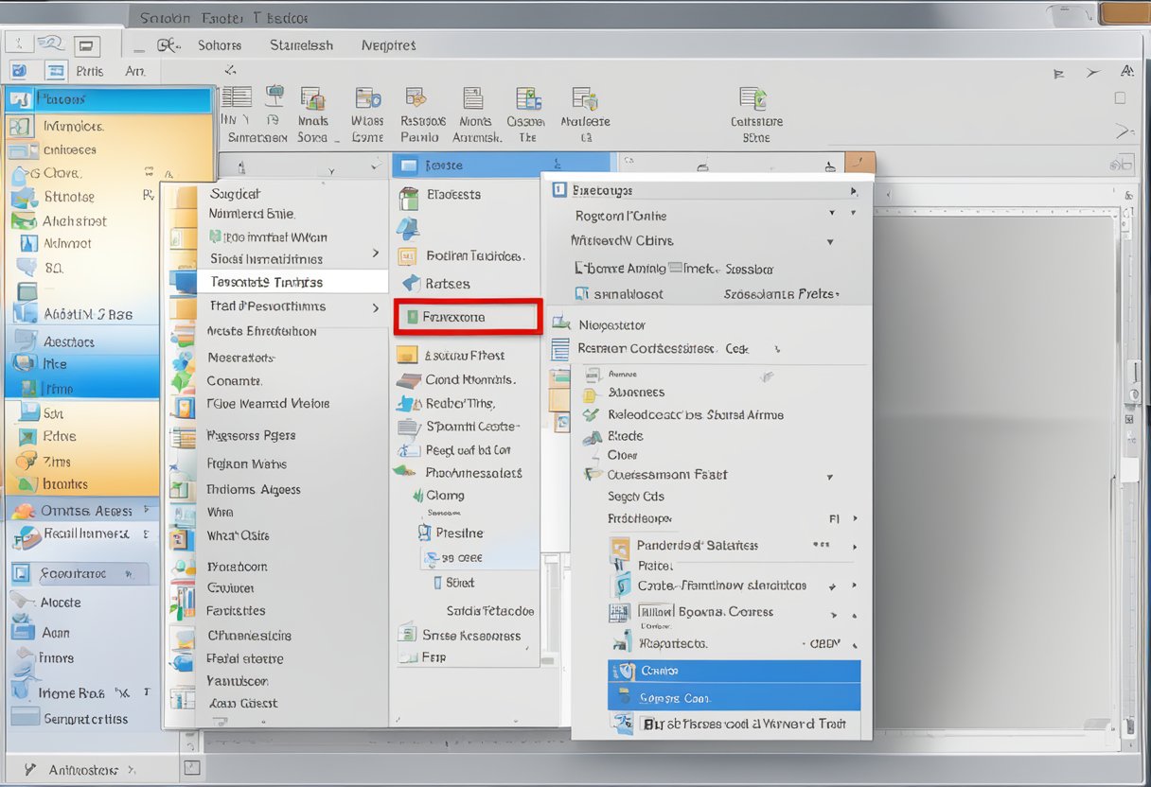Click the blue highlighted Coaar entry at bottom
Viewport: 1151px width, 787px height.
click(x=734, y=671)
